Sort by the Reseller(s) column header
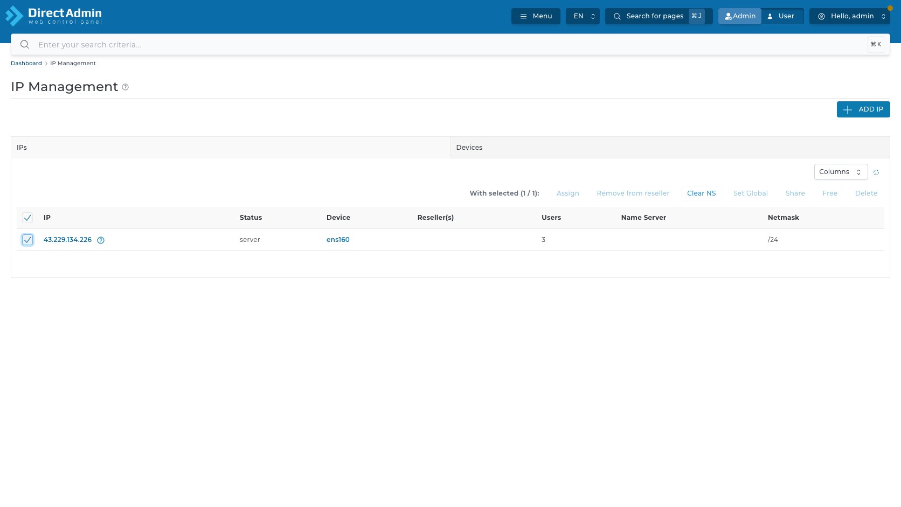Image resolution: width=901 pixels, height=507 pixels. pyautogui.click(x=435, y=218)
